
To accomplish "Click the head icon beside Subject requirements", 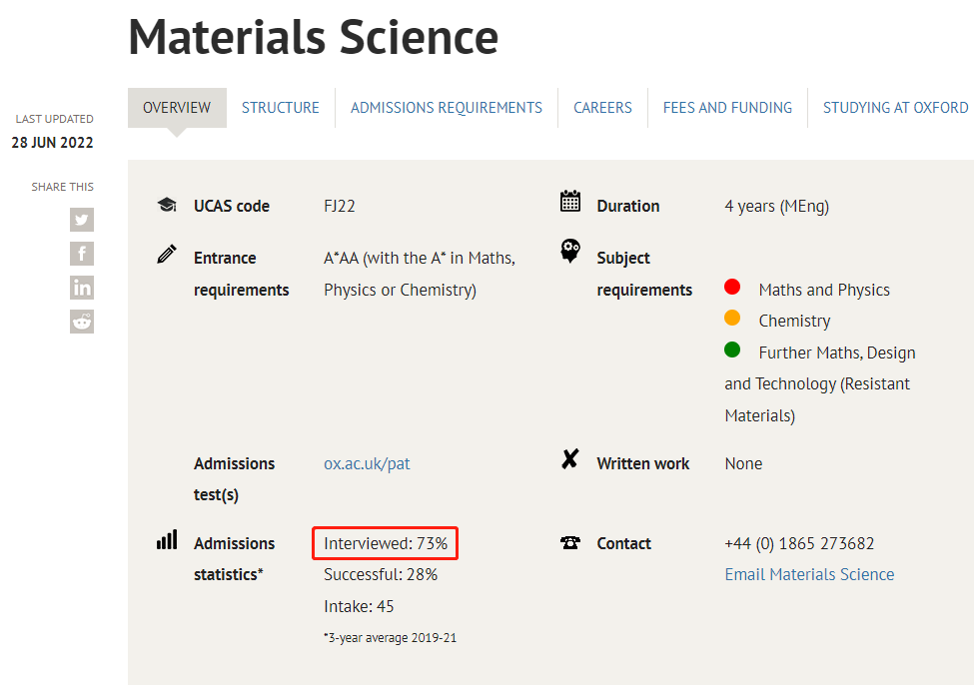I will tap(570, 252).
